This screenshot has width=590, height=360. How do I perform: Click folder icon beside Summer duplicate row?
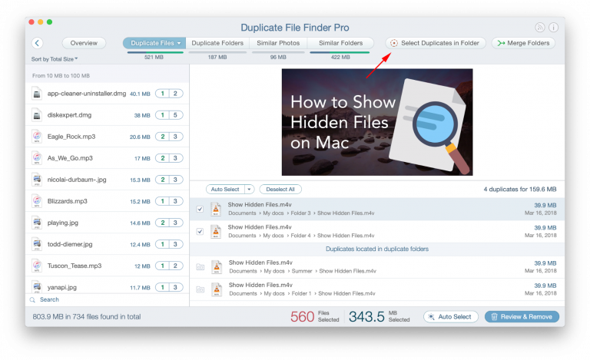[201, 267]
